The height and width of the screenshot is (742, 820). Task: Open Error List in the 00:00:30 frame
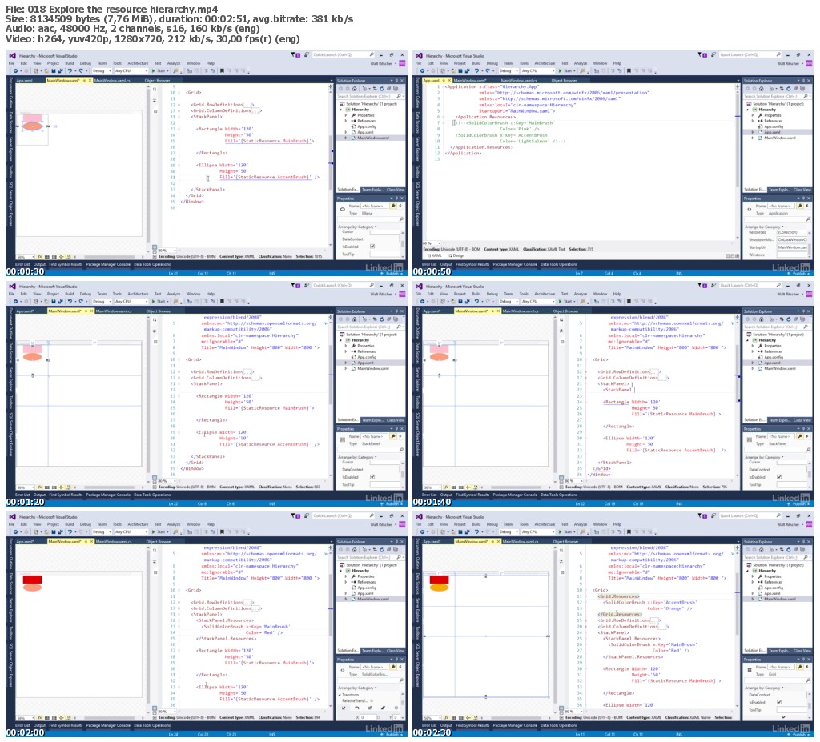click(x=22, y=264)
